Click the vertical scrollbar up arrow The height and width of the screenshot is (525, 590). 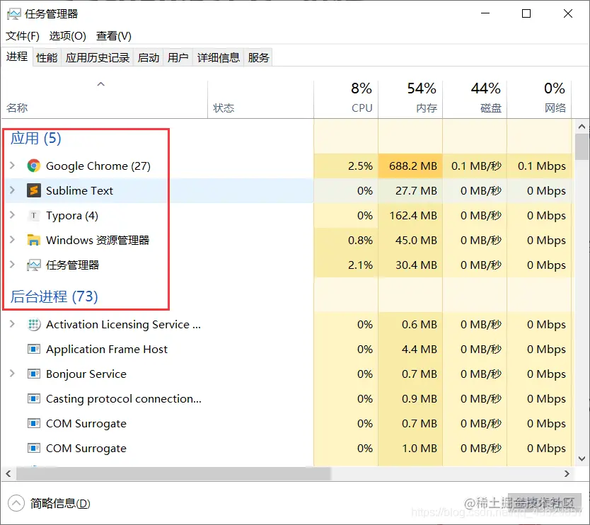(582, 127)
